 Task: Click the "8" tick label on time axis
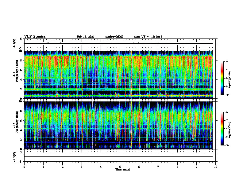click(x=177, y=167)
